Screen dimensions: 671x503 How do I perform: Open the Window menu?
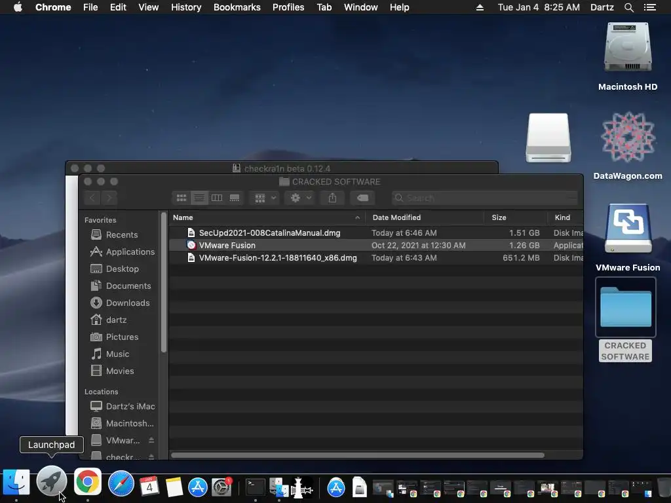[361, 7]
